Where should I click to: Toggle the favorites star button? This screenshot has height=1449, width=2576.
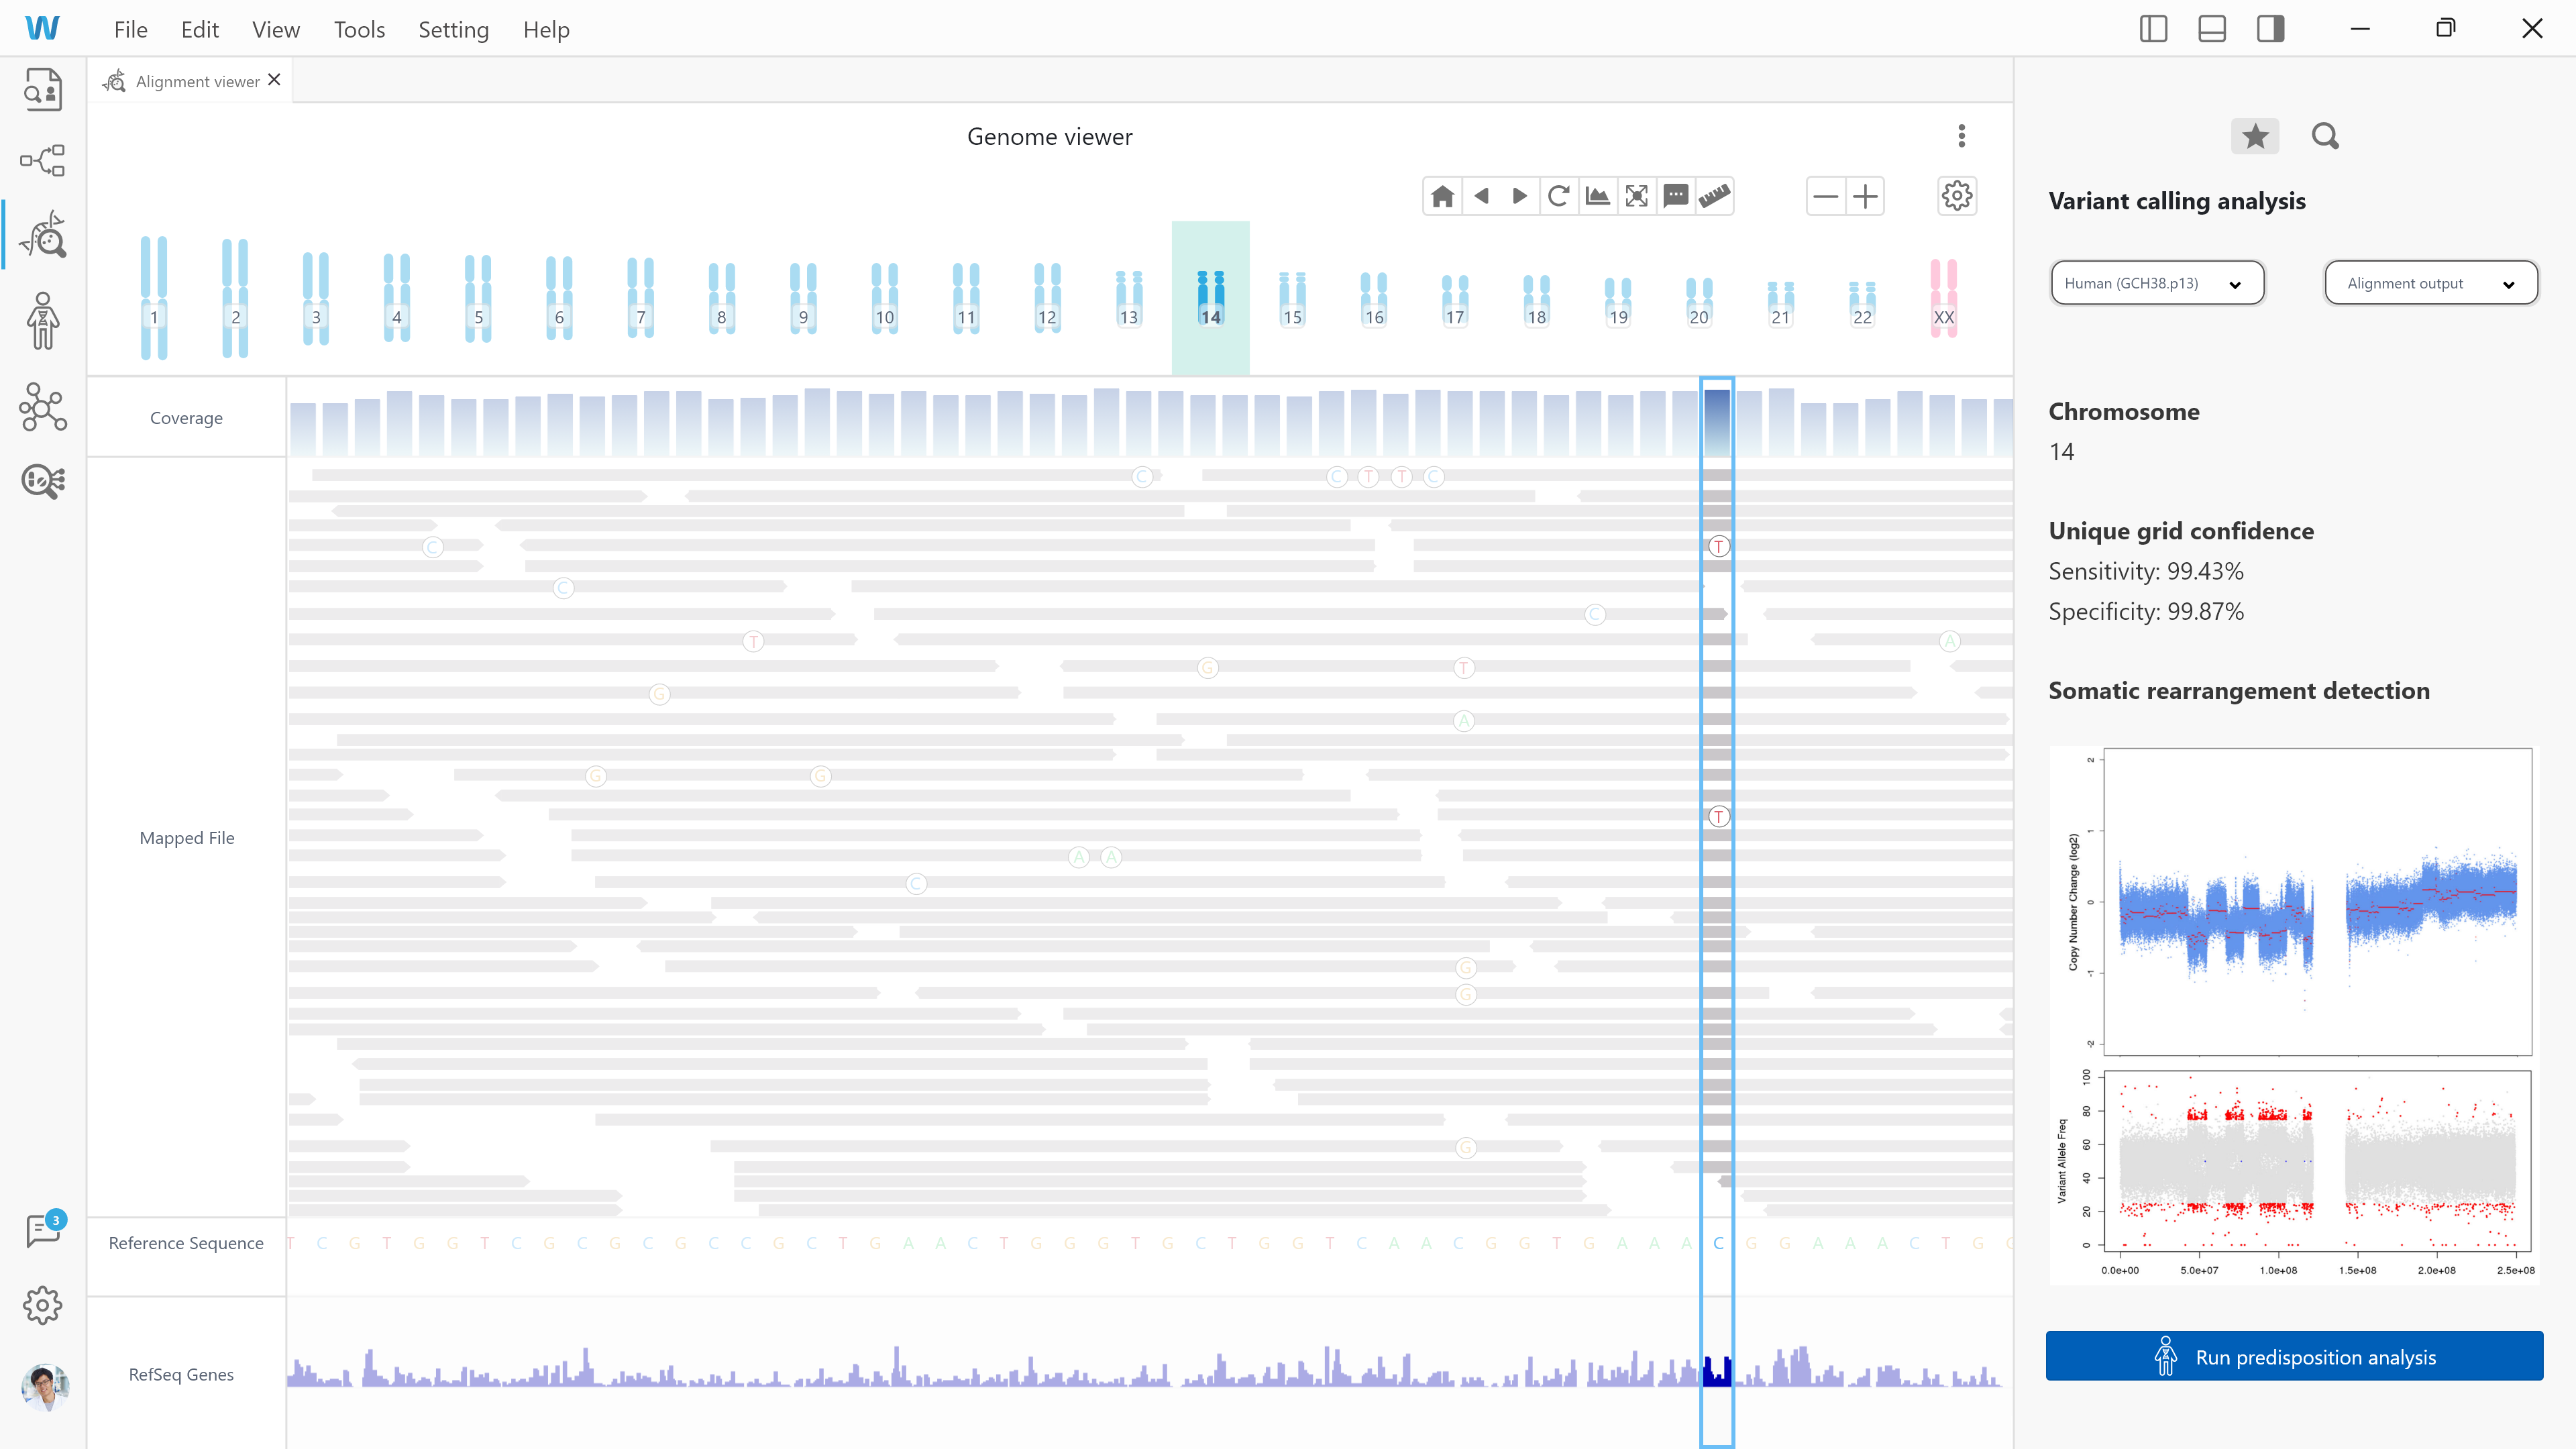(2254, 136)
